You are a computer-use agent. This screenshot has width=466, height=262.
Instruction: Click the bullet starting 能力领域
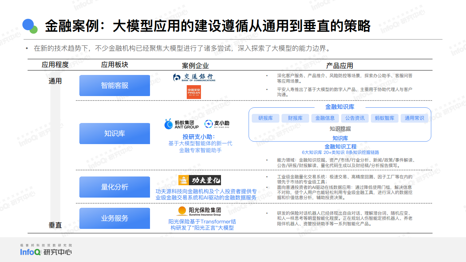(346, 163)
